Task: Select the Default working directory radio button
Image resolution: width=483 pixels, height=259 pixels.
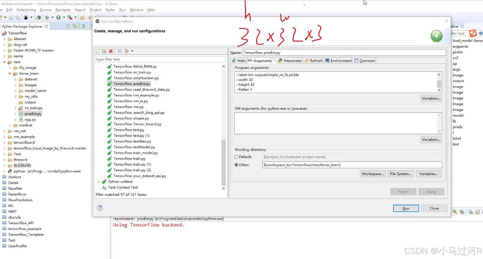Action: click(x=237, y=157)
